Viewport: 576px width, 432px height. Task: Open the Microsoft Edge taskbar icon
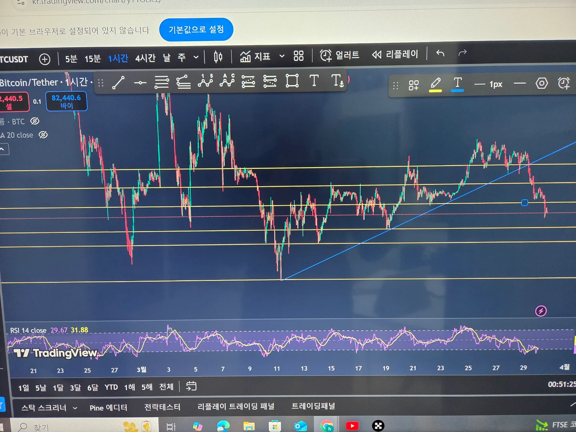point(223,426)
